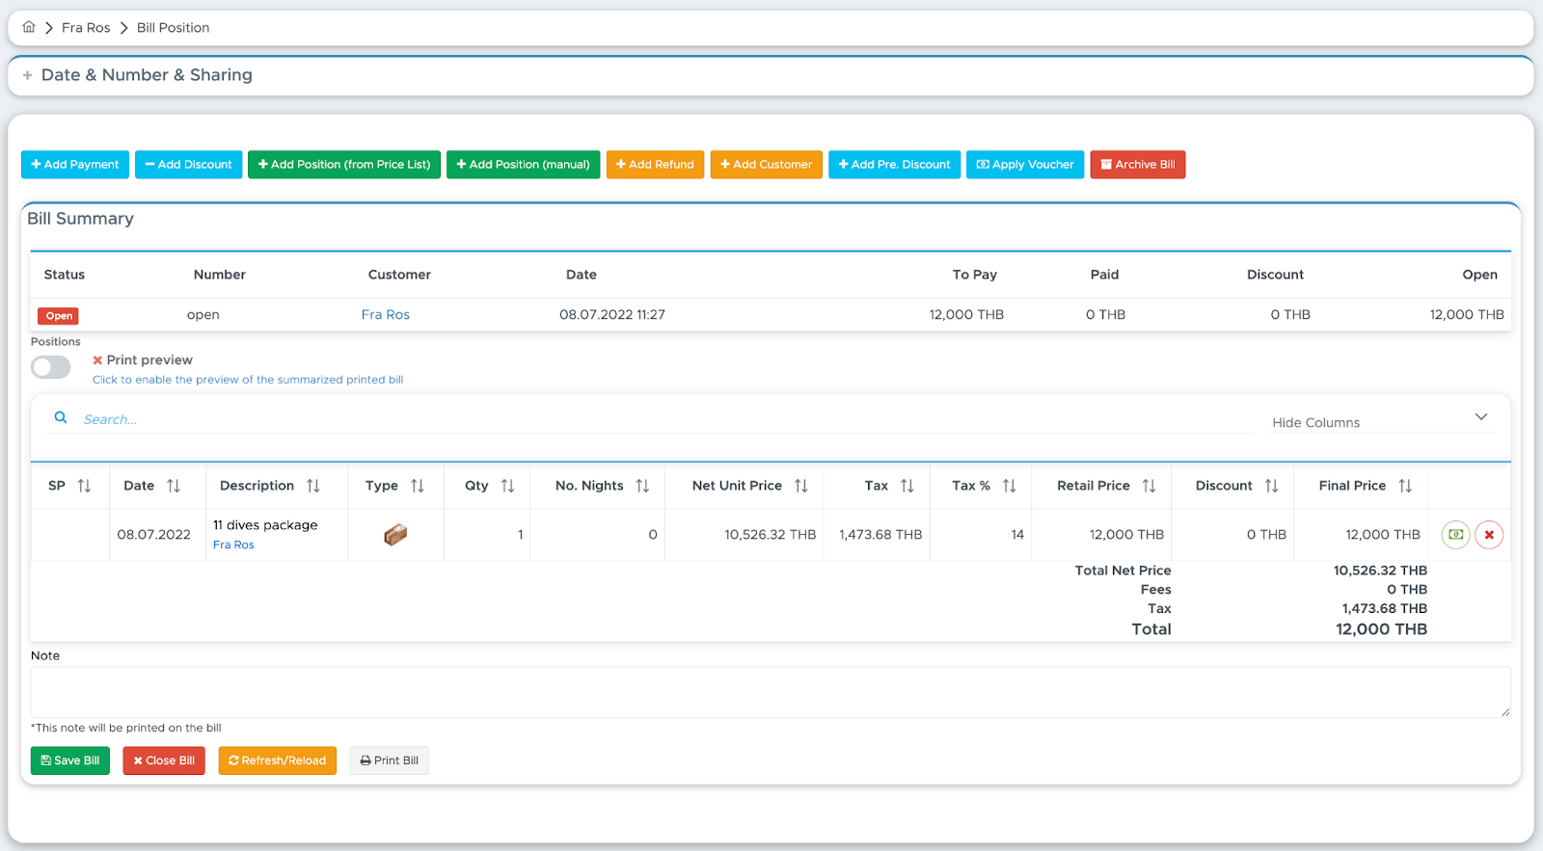Sort by Net Unit Price column
The image size is (1543, 851).
coord(801,486)
